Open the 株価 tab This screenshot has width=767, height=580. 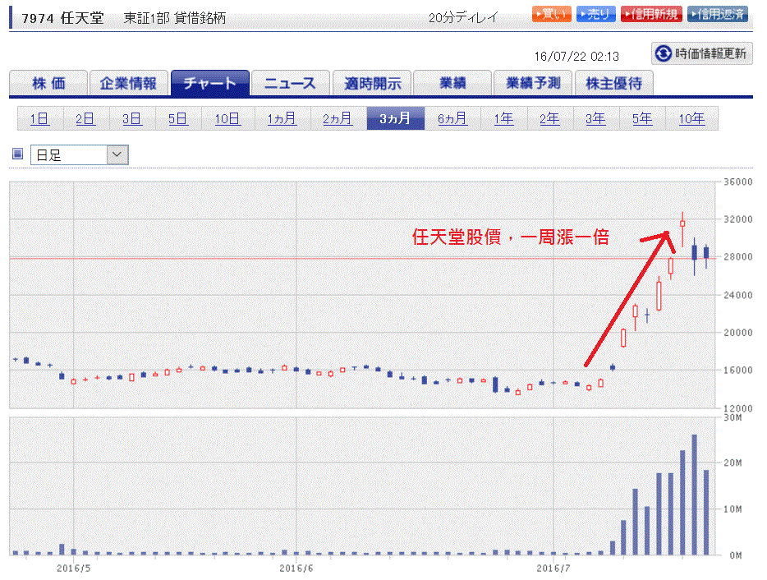[48, 83]
